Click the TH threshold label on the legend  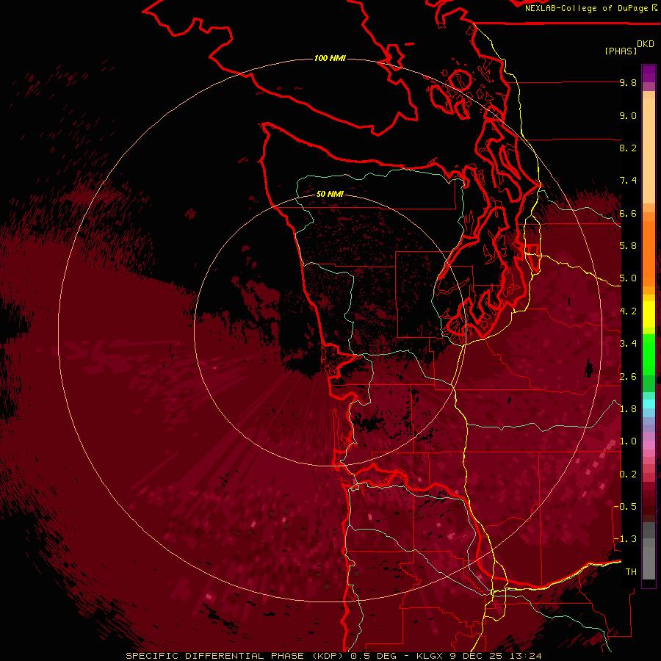tap(631, 572)
